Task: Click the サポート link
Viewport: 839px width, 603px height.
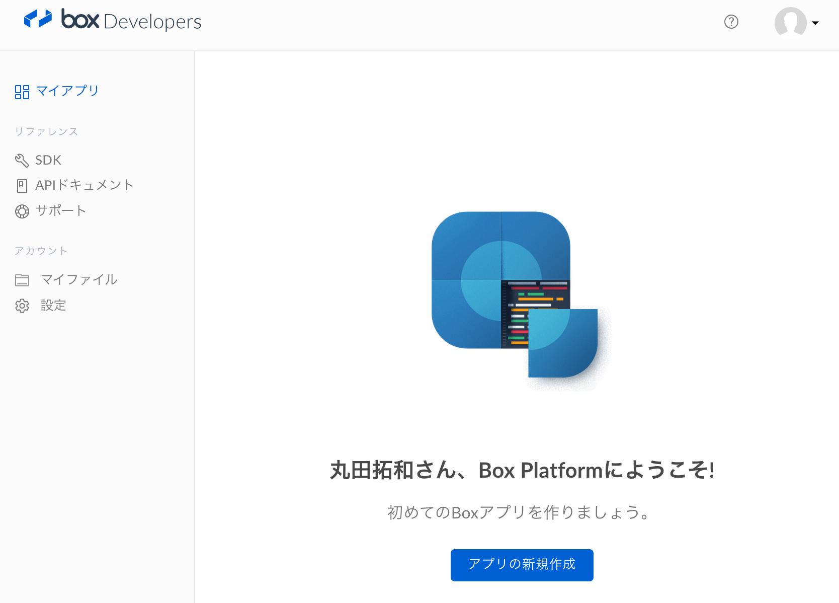Action: 61,210
